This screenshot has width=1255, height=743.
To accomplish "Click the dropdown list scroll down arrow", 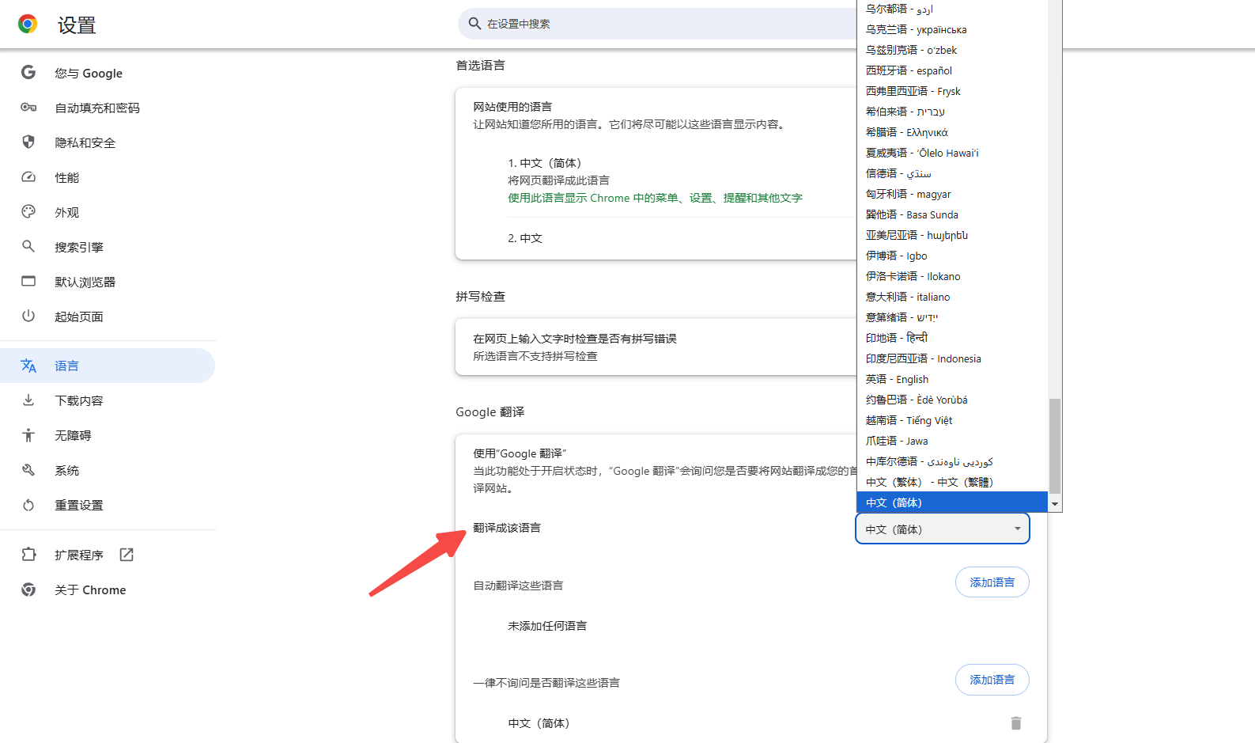I will [1054, 504].
